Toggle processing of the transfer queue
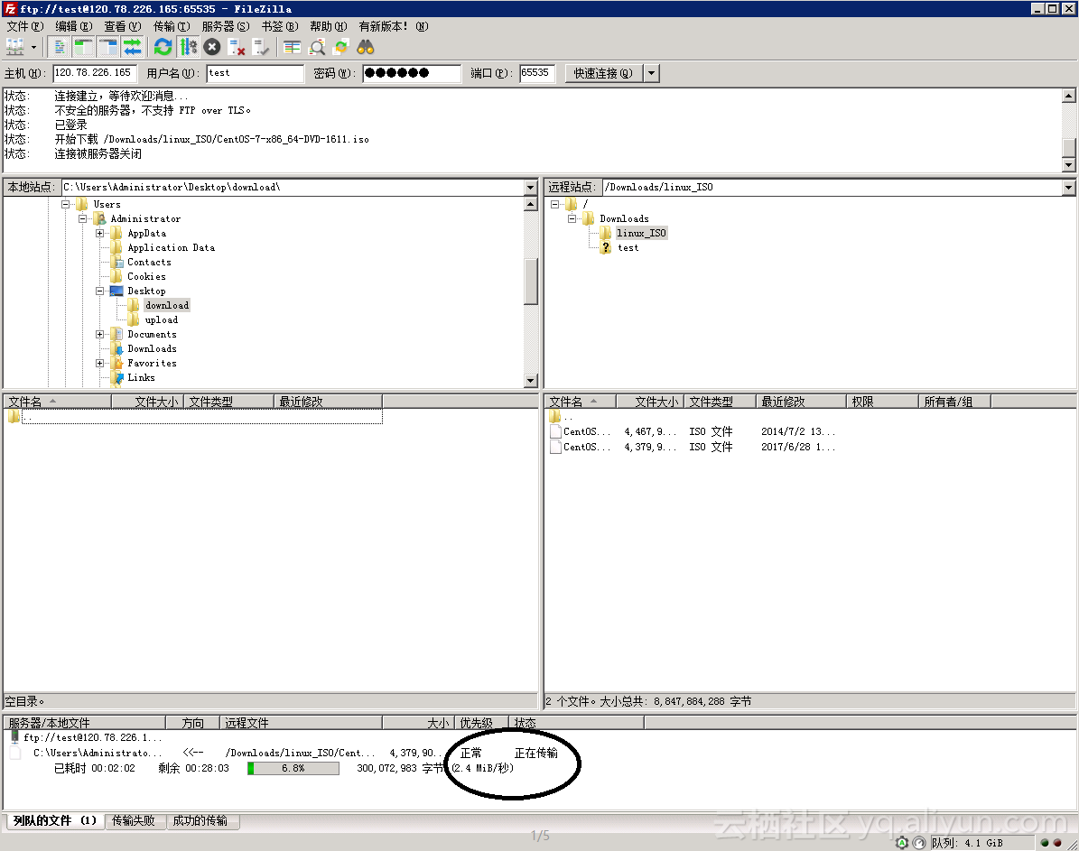1079x851 pixels. (x=188, y=47)
